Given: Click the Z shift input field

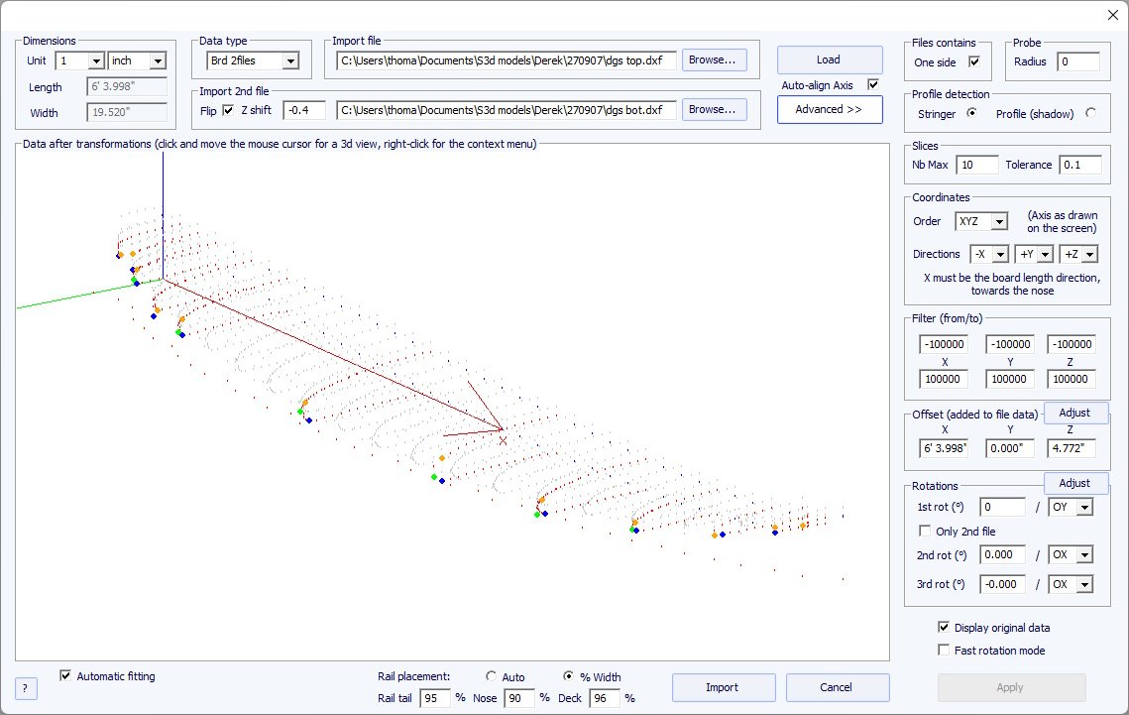Looking at the screenshot, I should [302, 110].
